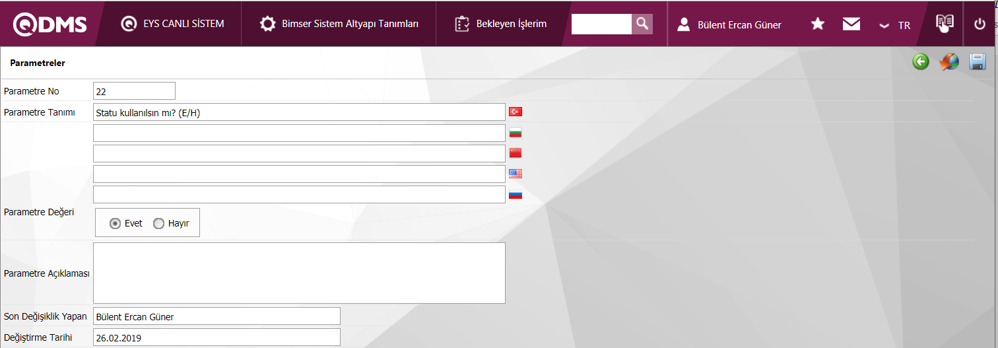Click the Chinese language definition field

point(299,153)
